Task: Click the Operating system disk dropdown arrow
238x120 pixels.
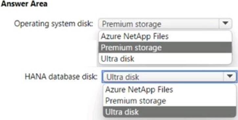Action: 225,24
